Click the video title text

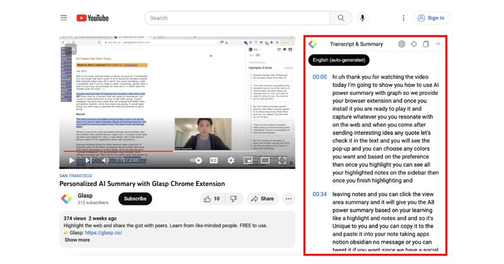tap(142, 184)
